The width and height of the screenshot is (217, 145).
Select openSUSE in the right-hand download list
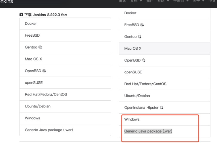(x=165, y=72)
